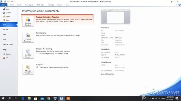Click the Redo icon in the title bar
181x101 pixels.
[x=12, y=1]
